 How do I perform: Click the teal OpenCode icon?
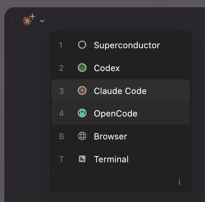pos(82,113)
